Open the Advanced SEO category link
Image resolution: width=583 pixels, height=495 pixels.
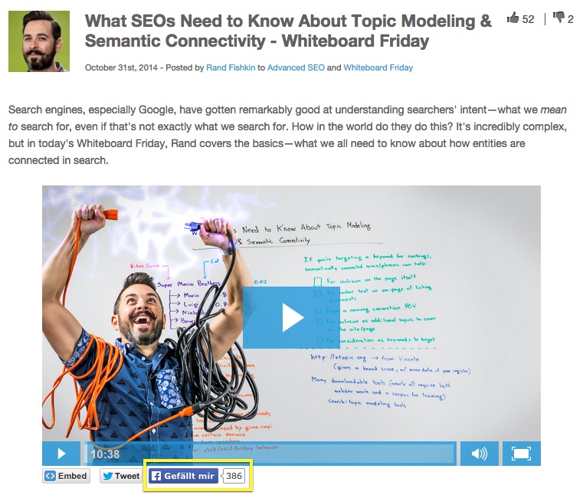296,67
